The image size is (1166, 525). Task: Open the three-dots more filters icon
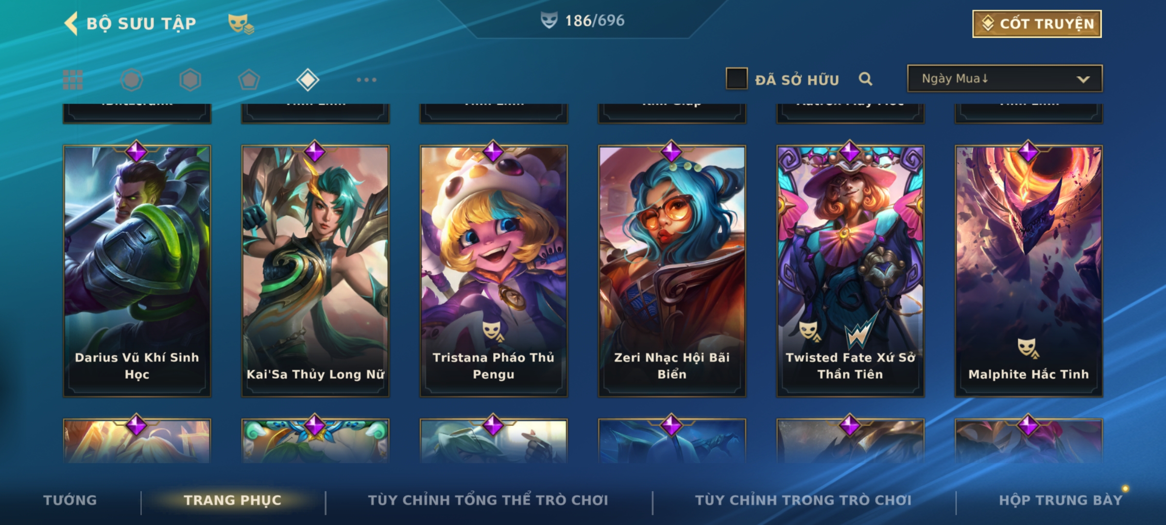[366, 80]
